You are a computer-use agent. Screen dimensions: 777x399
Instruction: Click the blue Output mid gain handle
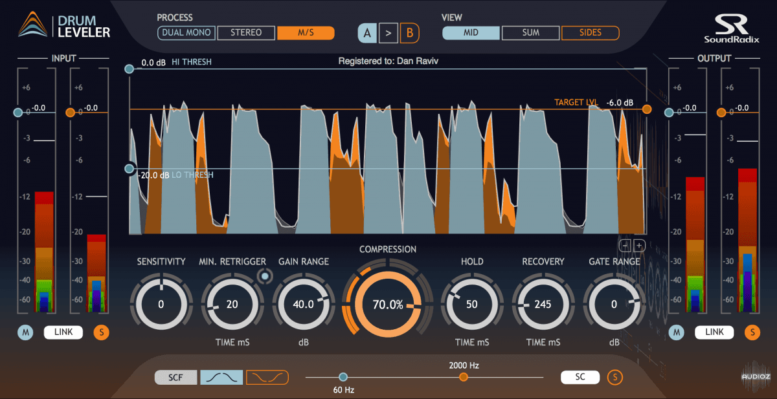point(670,113)
